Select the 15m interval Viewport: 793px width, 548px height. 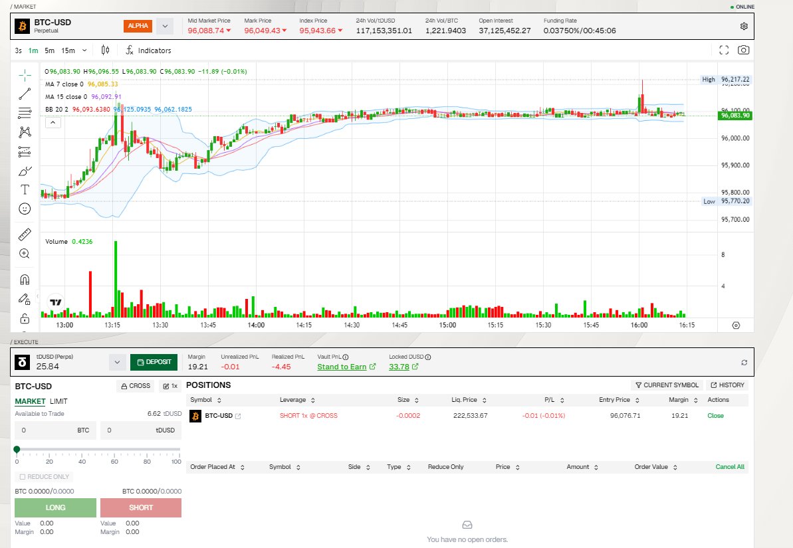coord(68,50)
